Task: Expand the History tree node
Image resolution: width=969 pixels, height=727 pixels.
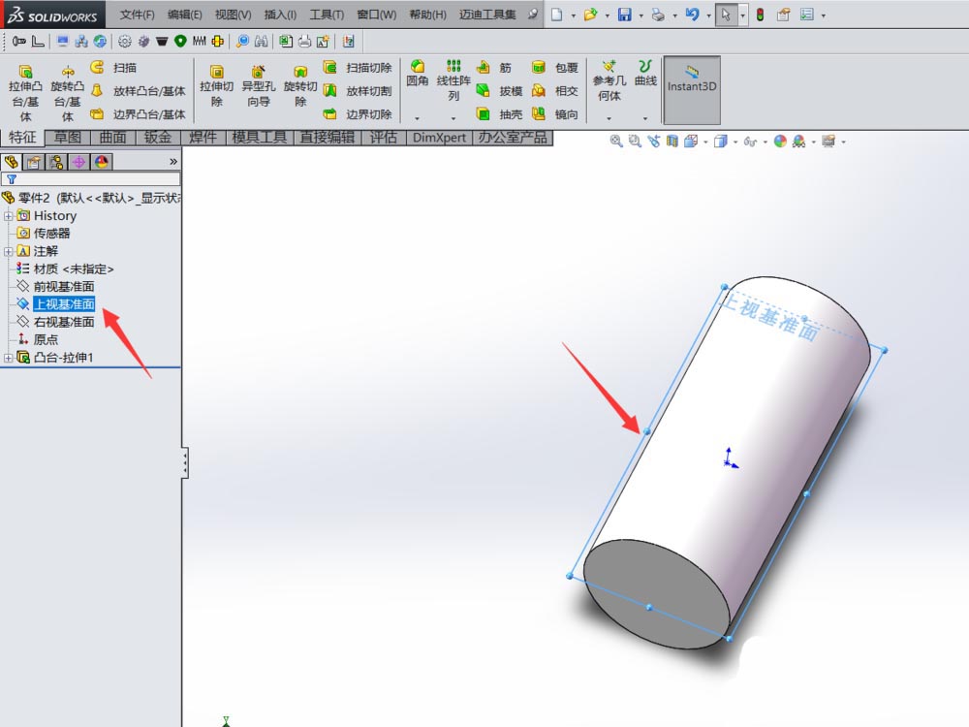Action: pos(8,216)
